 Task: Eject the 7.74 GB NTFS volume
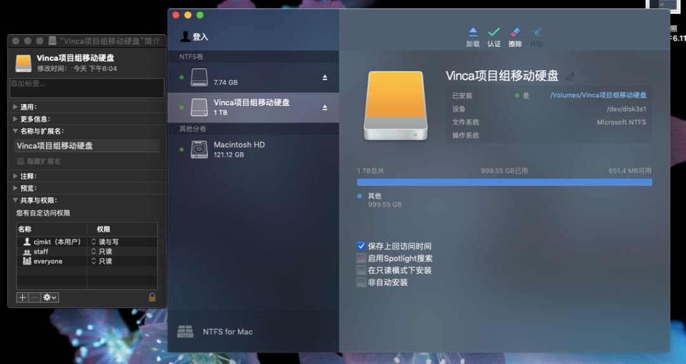pyautogui.click(x=325, y=77)
